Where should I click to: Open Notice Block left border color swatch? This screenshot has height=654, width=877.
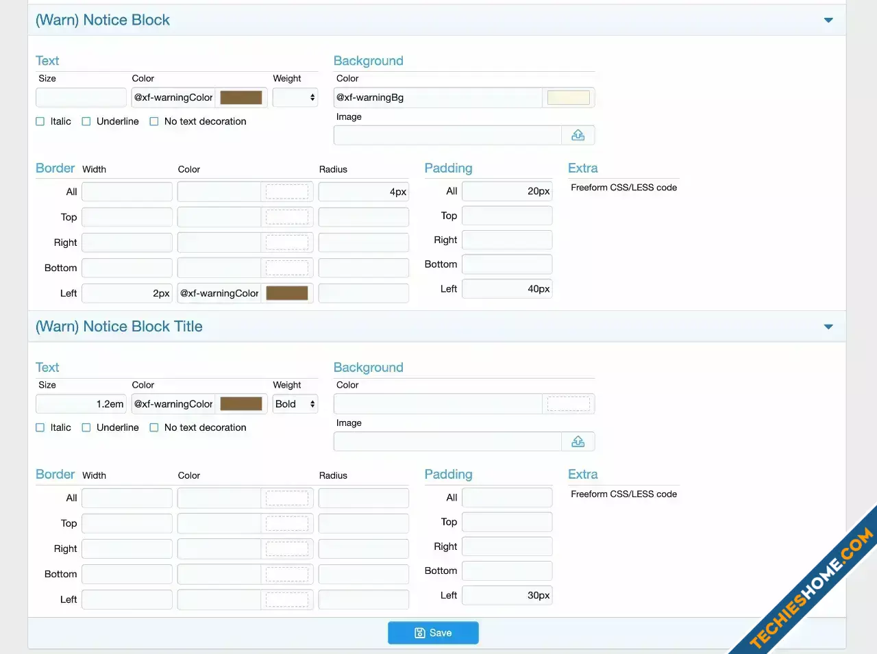(x=287, y=293)
